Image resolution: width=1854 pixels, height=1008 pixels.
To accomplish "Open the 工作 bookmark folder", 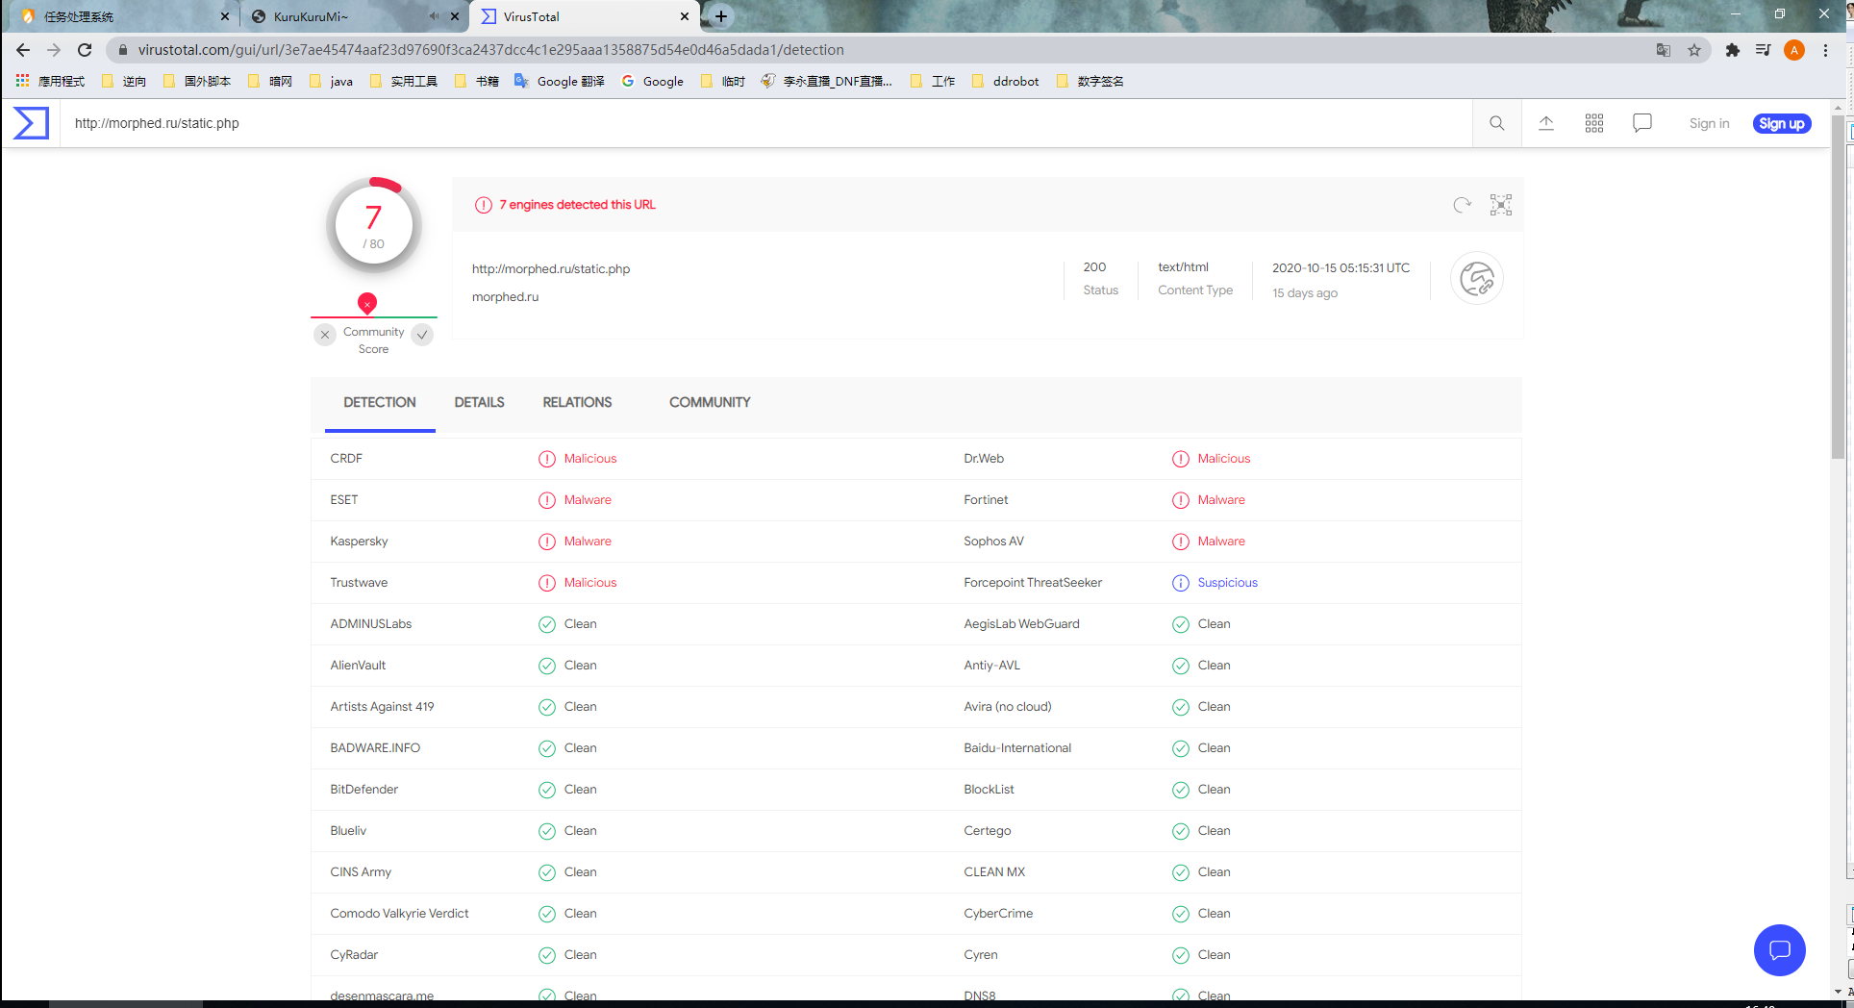I will 933,81.
